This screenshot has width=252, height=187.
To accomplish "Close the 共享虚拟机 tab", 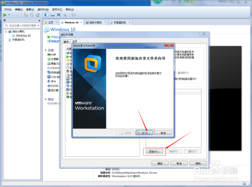I will point(130,22).
